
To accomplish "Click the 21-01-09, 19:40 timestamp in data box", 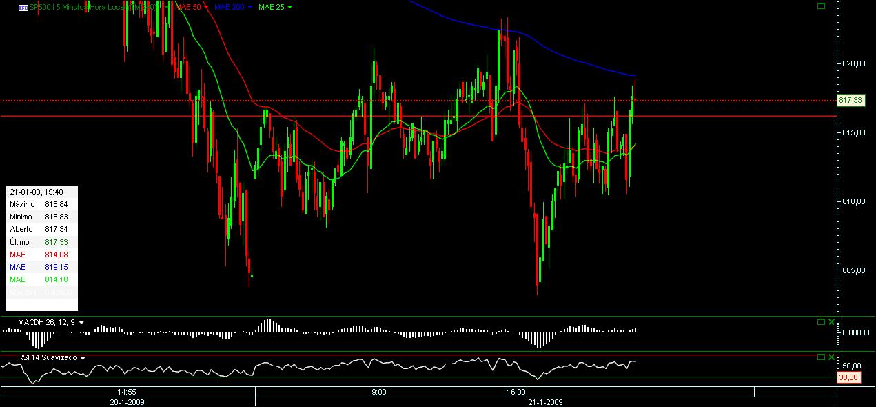I will [x=36, y=192].
